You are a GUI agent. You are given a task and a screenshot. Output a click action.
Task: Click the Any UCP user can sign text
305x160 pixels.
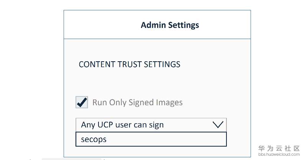tap(122, 125)
